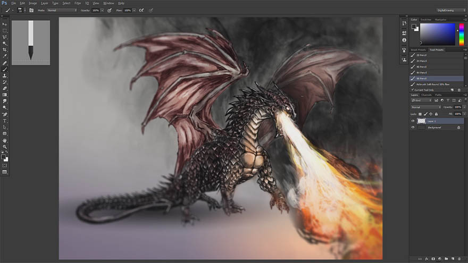Open the layer filter Kind dropdown
The image size is (468, 263).
[421, 100]
